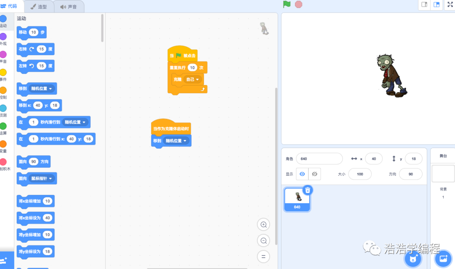Select the 640 zombie sprite thumbnail
Viewport: 455px width, 269px height.
[x=297, y=199]
